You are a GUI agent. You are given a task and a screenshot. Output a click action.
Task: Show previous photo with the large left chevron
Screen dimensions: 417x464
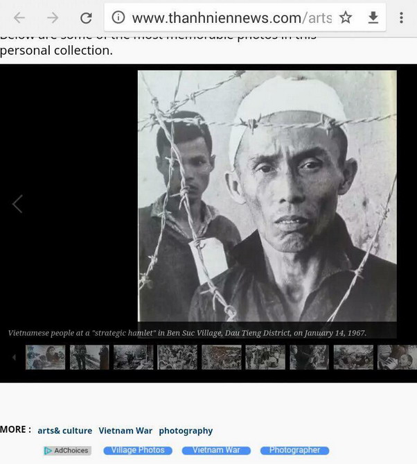pos(17,204)
